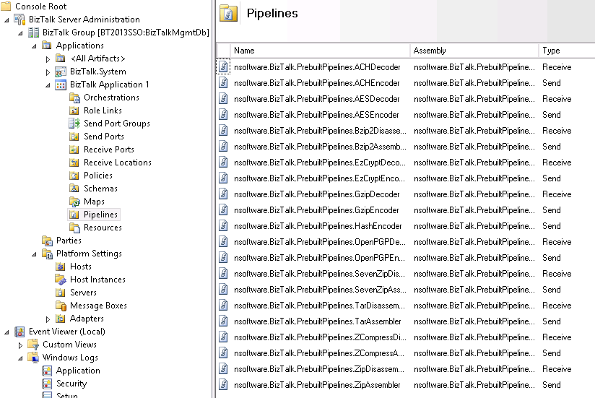Select the ZCompressDi... pipeline row
595x398 pixels.
point(405,337)
